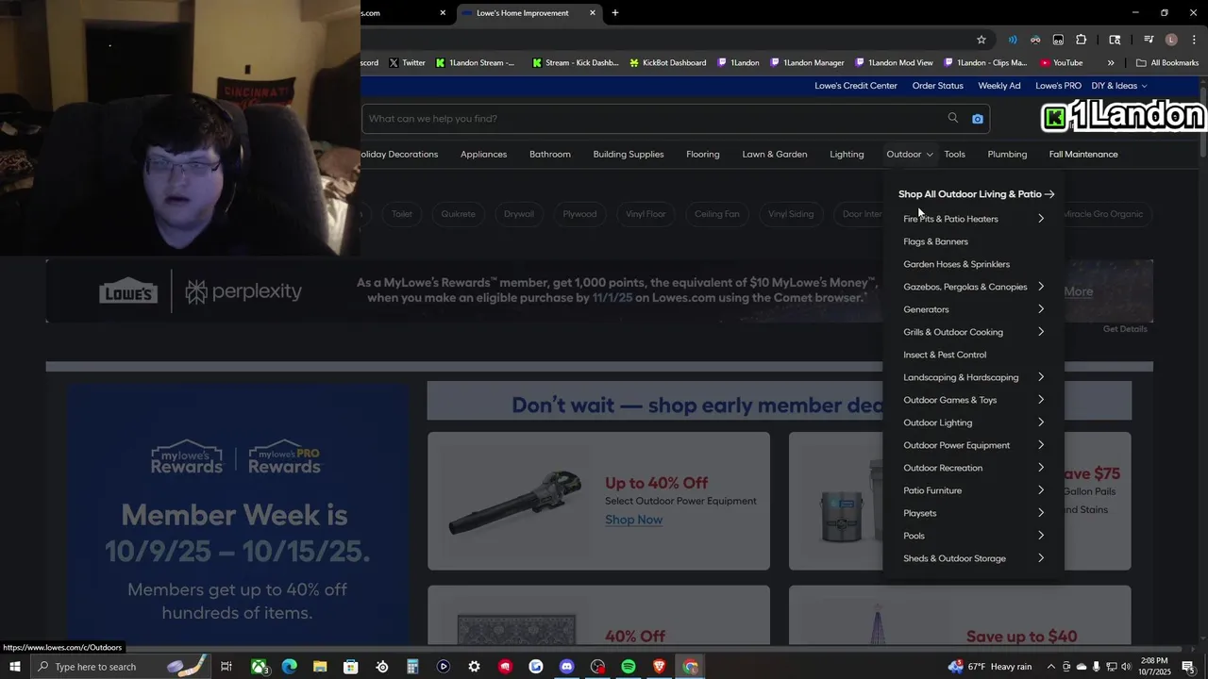The image size is (1208, 679).
Task: Choose Outdoor Games & Toys
Action: click(949, 400)
